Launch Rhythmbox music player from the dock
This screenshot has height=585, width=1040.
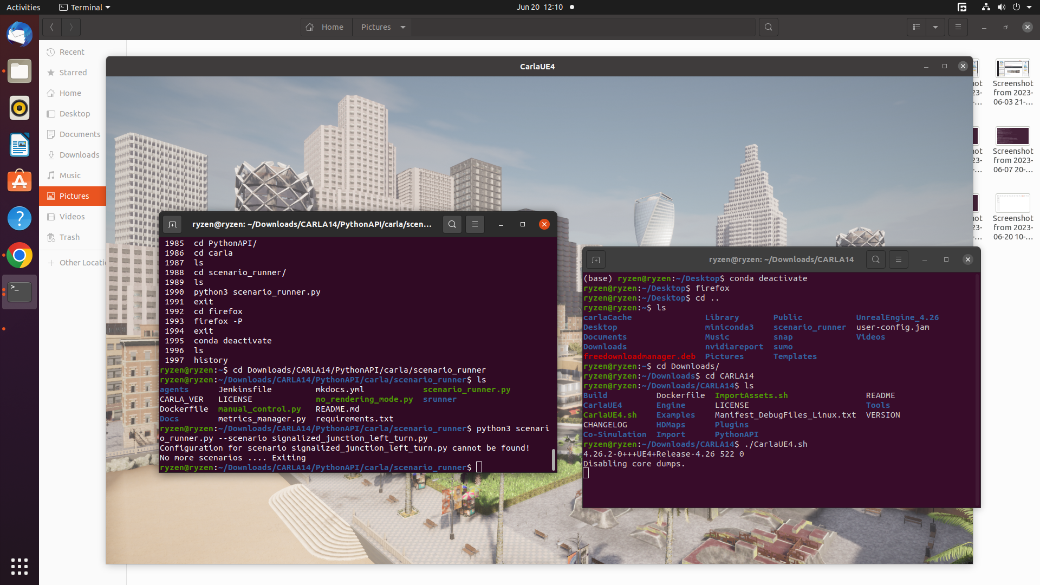[19, 108]
